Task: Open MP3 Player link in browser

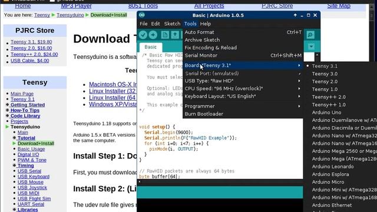Action: [76, 5]
